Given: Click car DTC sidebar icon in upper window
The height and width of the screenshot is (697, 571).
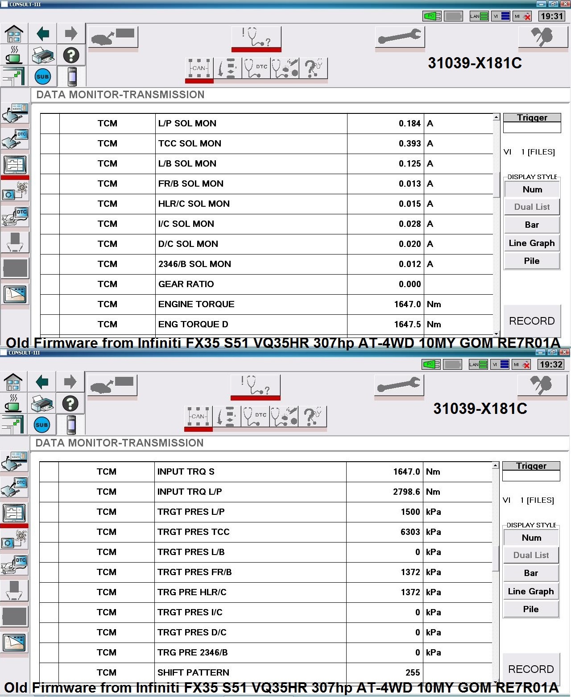Looking at the screenshot, I should pos(15,217).
